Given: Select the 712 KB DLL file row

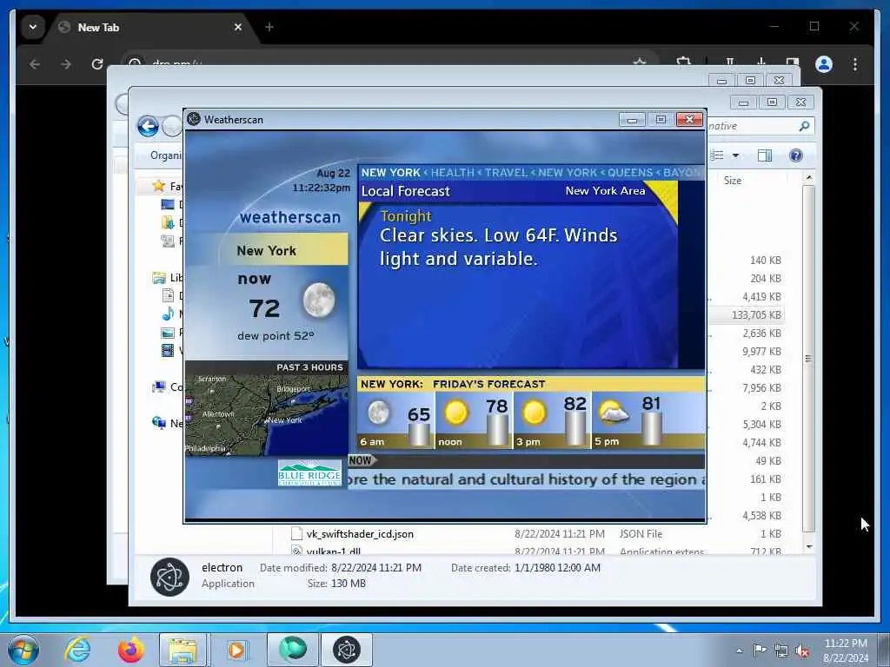Looking at the screenshot, I should [x=537, y=551].
